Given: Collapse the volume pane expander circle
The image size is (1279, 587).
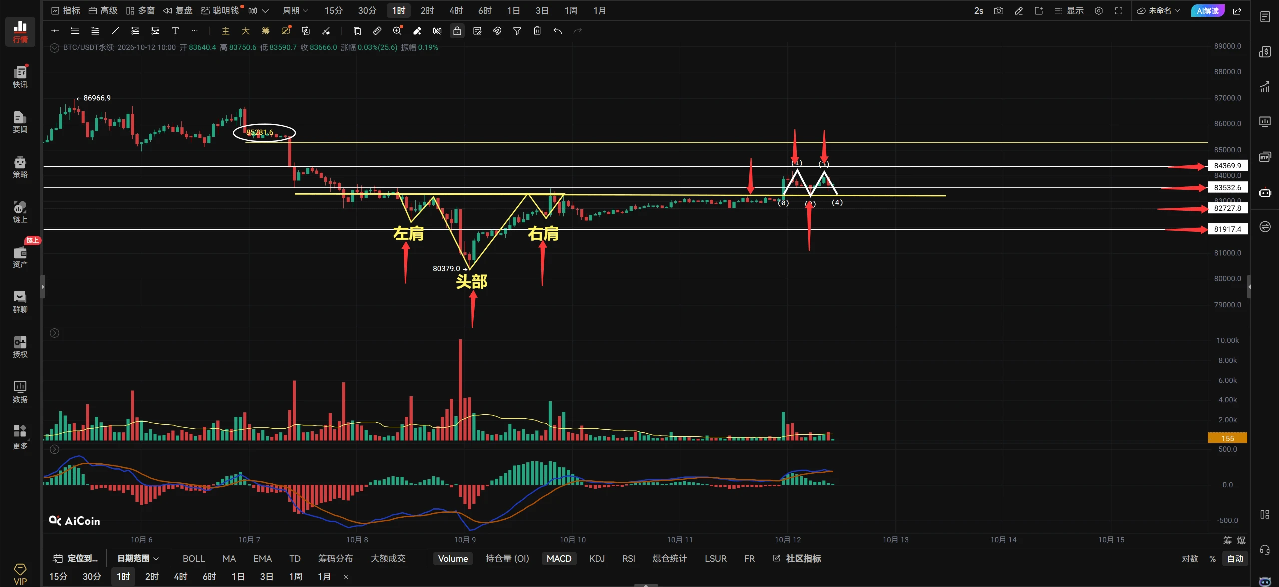Looking at the screenshot, I should (55, 333).
